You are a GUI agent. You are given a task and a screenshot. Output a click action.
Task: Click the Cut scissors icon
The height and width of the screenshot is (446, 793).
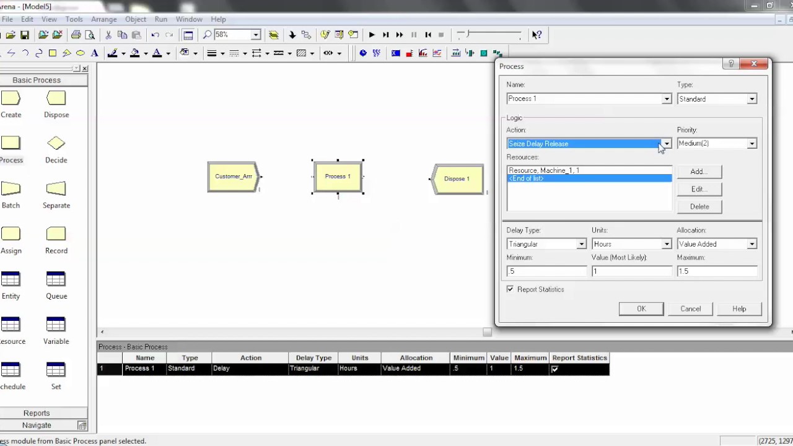(x=108, y=35)
